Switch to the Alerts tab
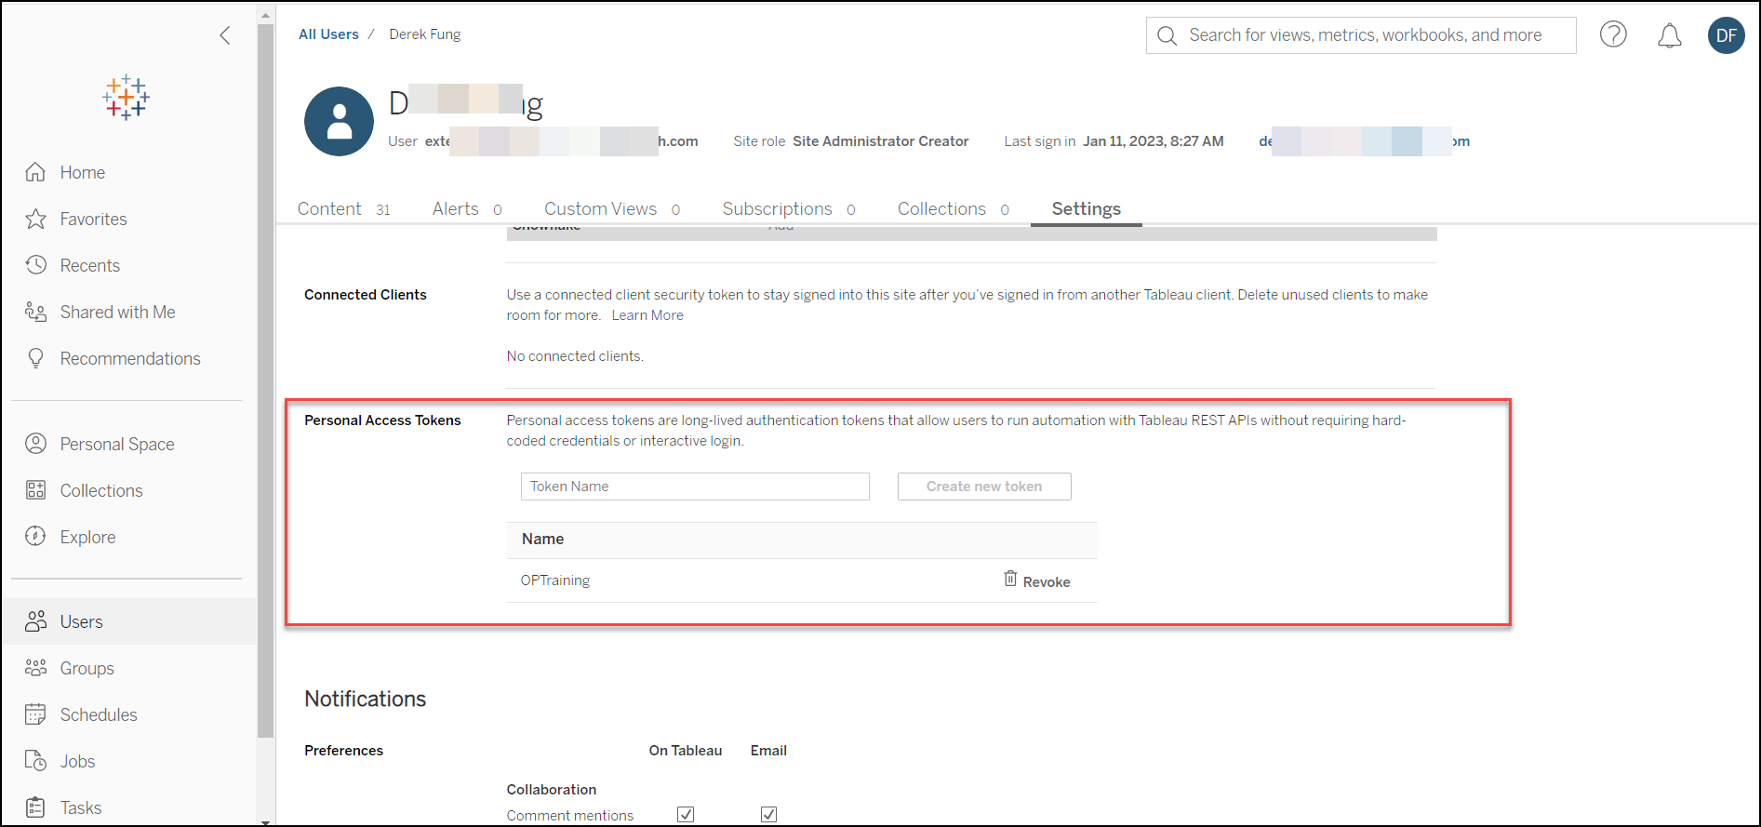The height and width of the screenshot is (827, 1761). pos(467,209)
